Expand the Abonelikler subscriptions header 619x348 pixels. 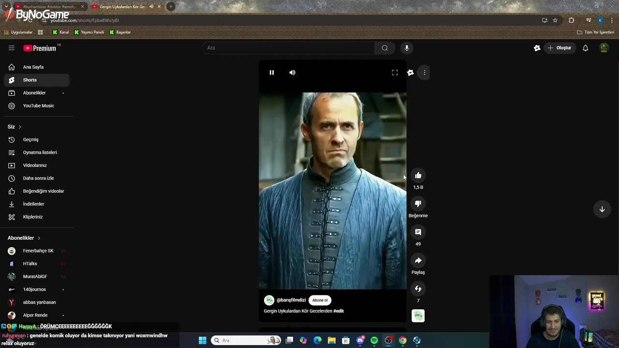[24, 238]
